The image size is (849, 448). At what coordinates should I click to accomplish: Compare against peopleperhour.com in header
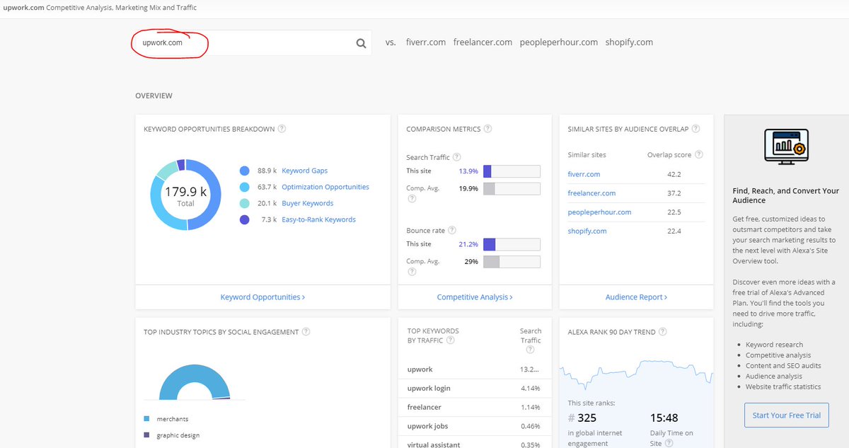pyautogui.click(x=559, y=42)
